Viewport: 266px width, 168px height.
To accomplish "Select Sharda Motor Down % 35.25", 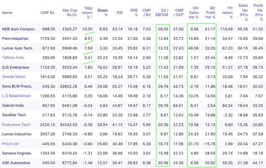I will pos(102,77).
